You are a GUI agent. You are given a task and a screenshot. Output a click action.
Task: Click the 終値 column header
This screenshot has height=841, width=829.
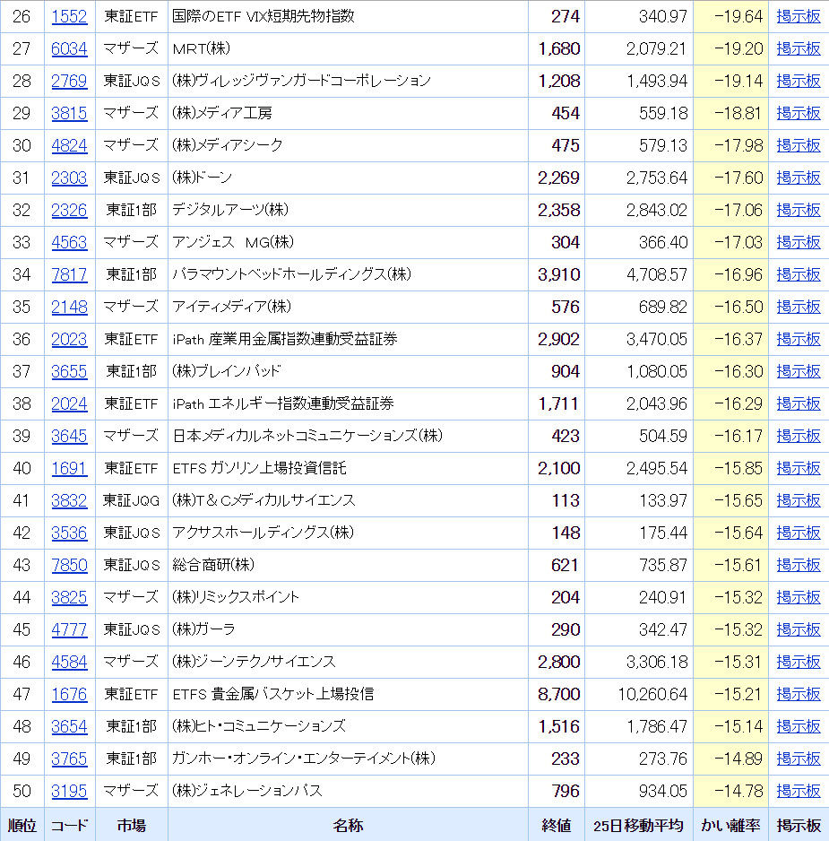click(556, 825)
